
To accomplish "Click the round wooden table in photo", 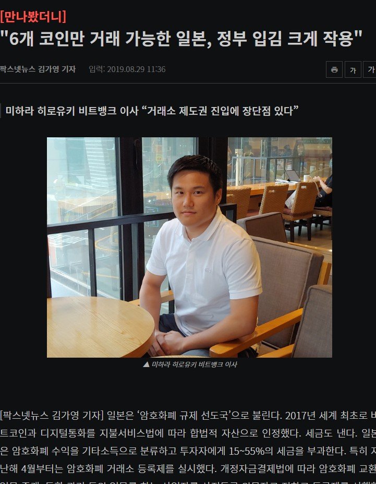I will pos(100,326).
